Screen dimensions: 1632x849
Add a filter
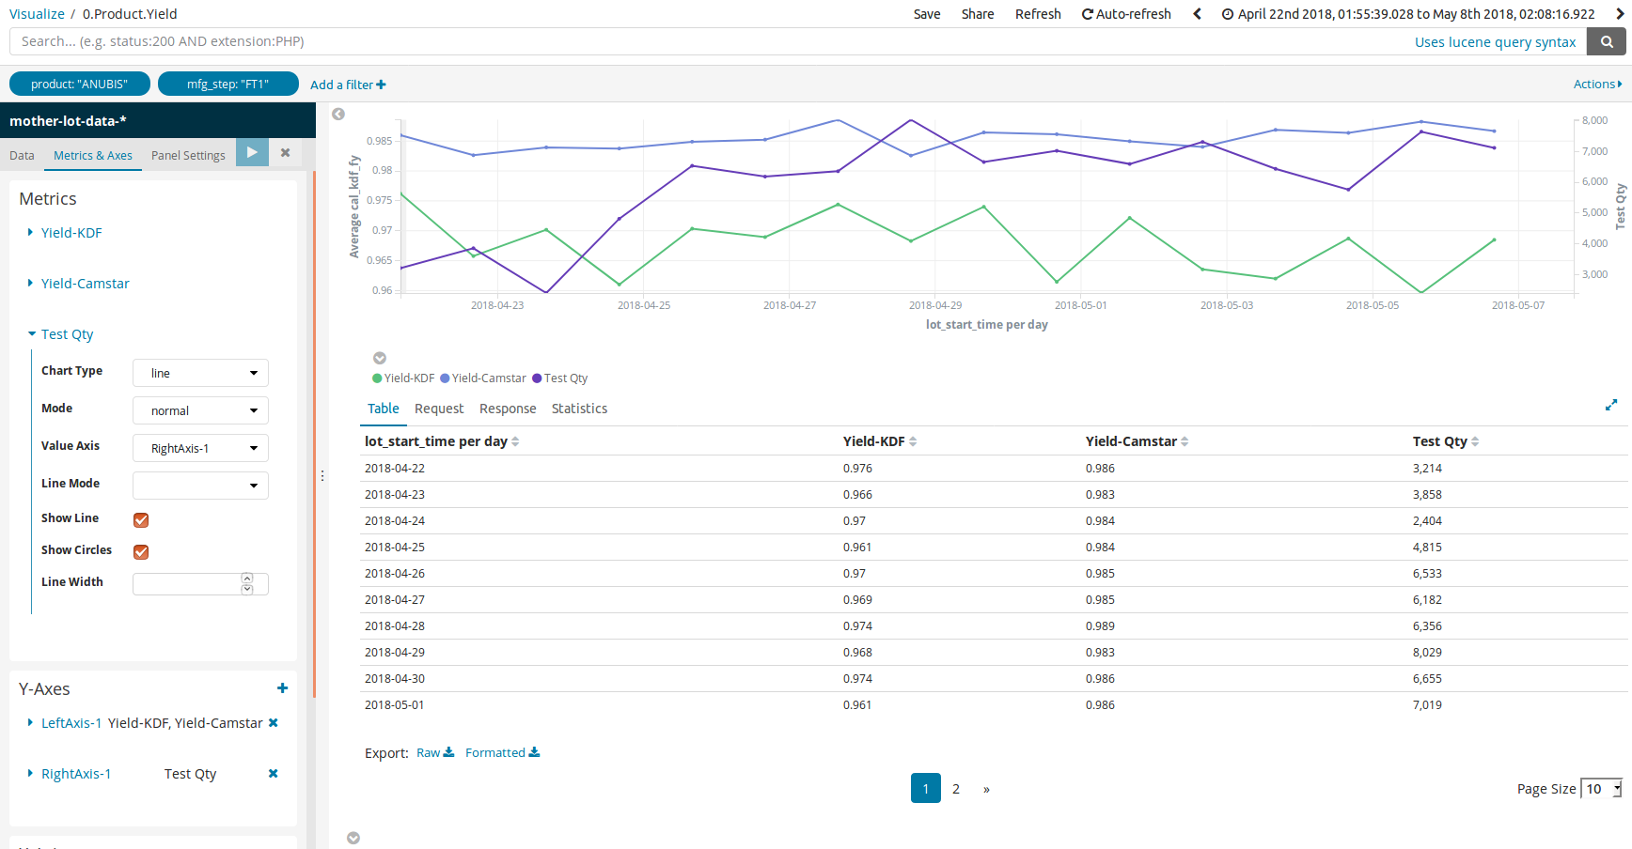[x=348, y=85]
